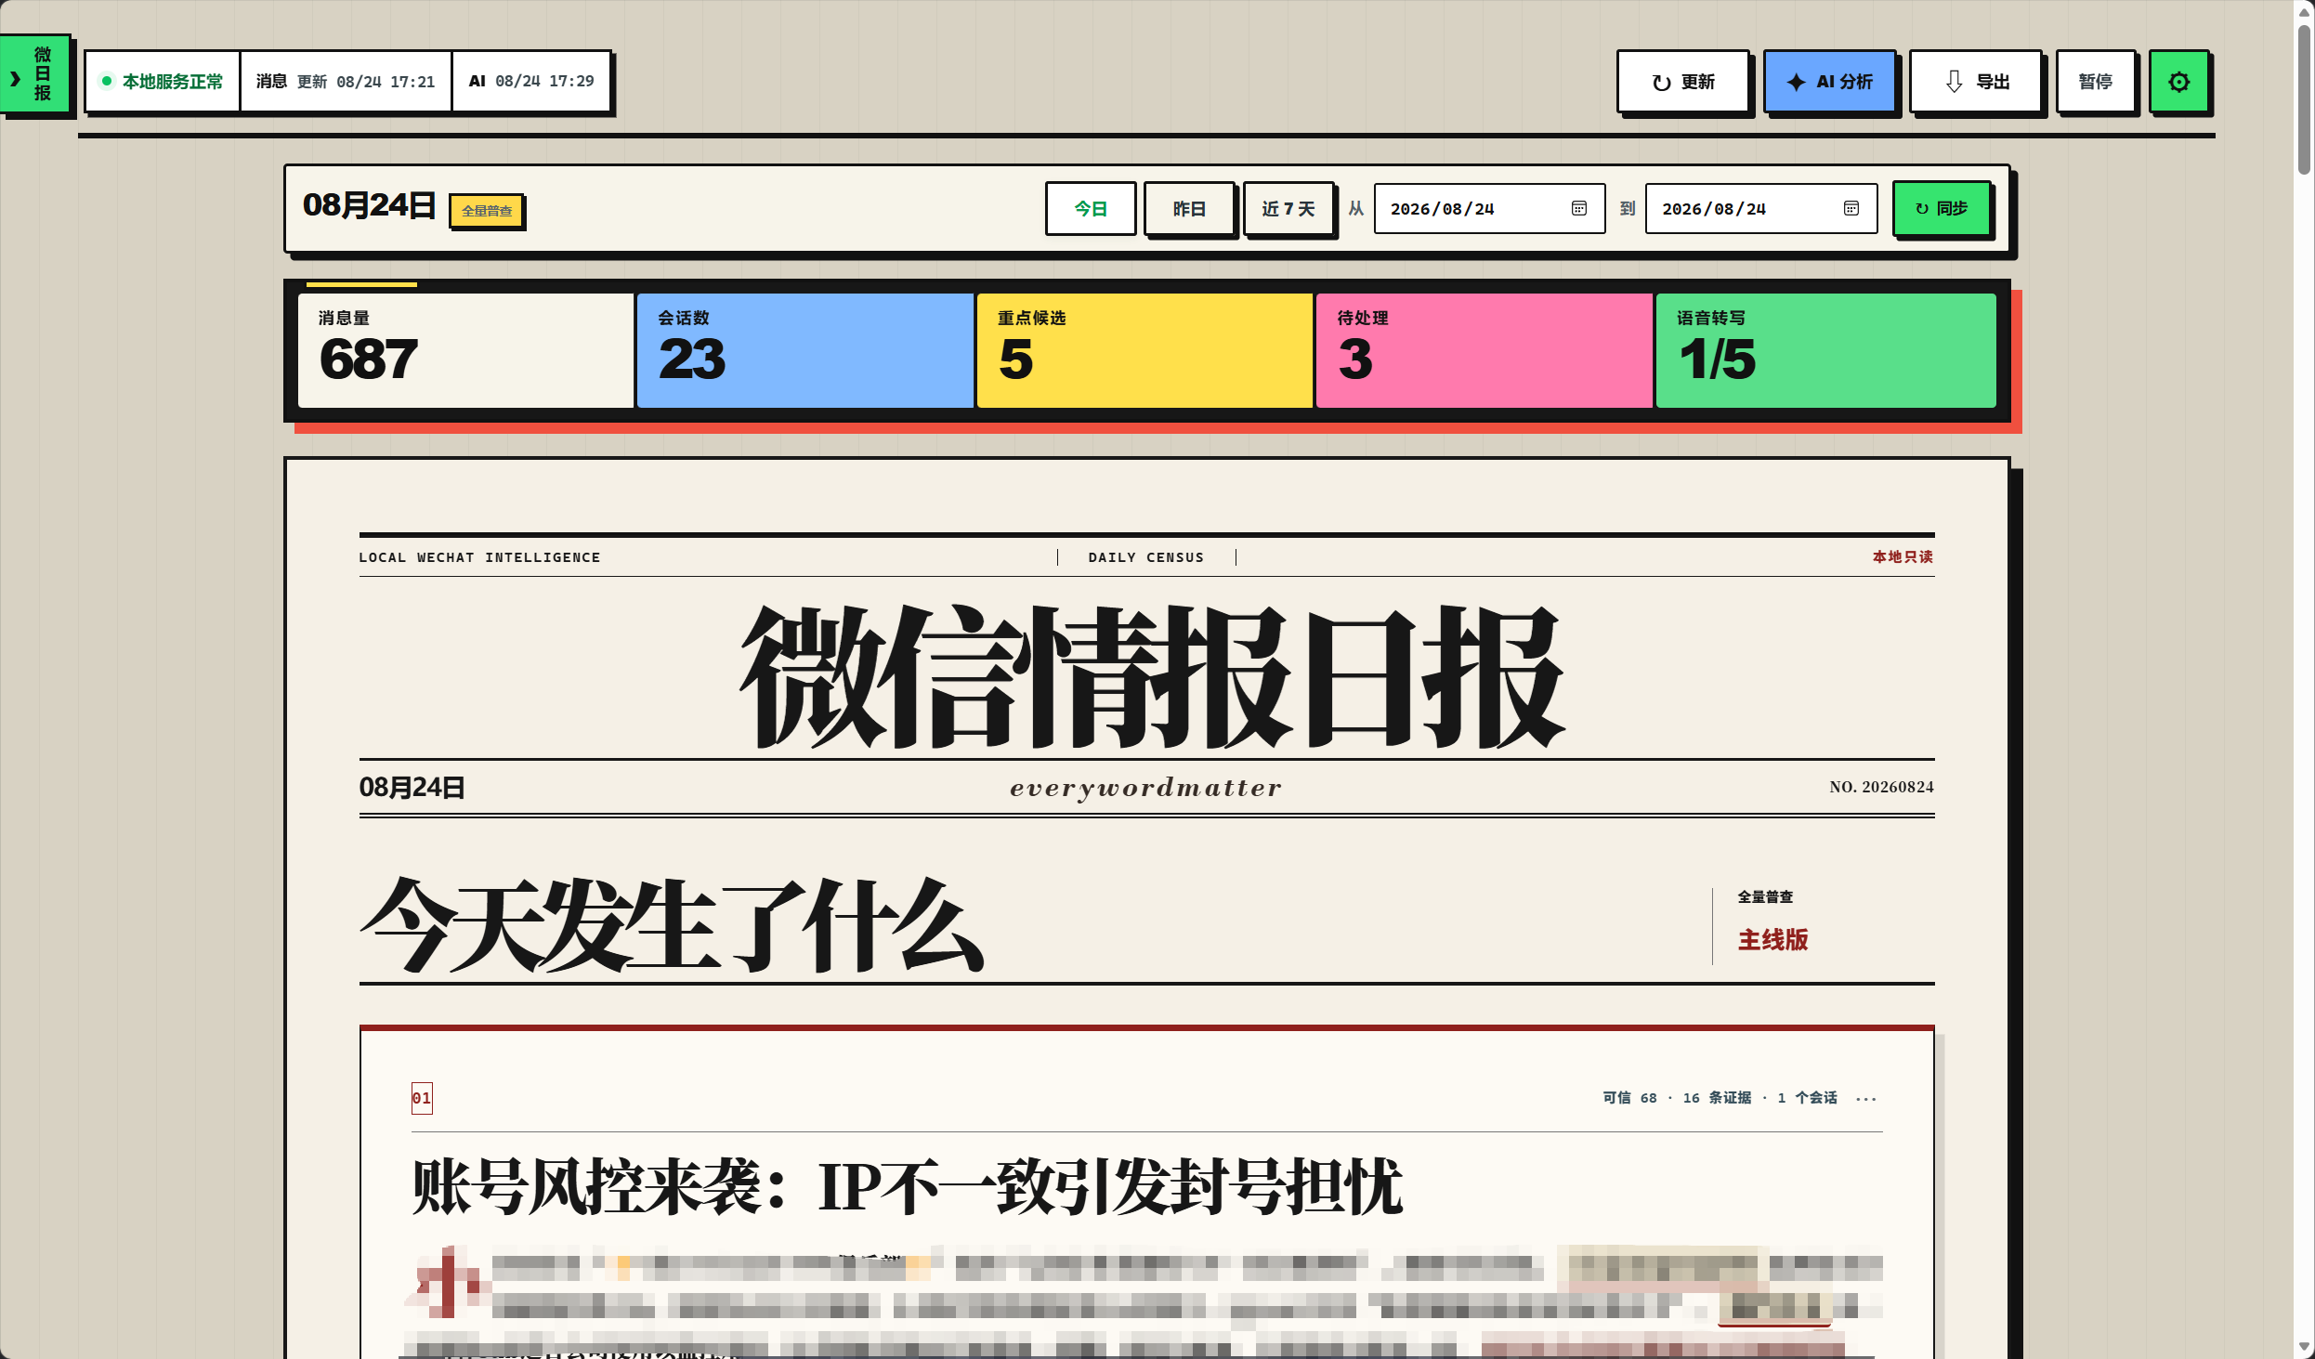Click the 暂停 pause button
The height and width of the screenshot is (1359, 2315).
2095,82
